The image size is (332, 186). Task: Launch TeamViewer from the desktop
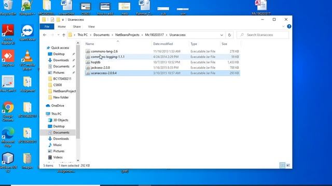coord(27,33)
